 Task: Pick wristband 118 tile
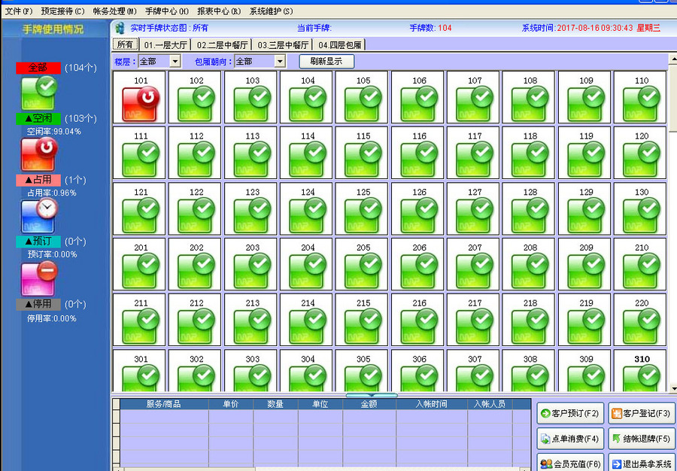coord(529,153)
